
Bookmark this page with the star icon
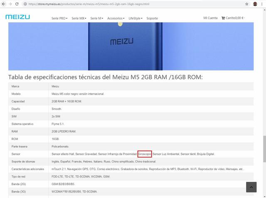(x=246, y=4)
